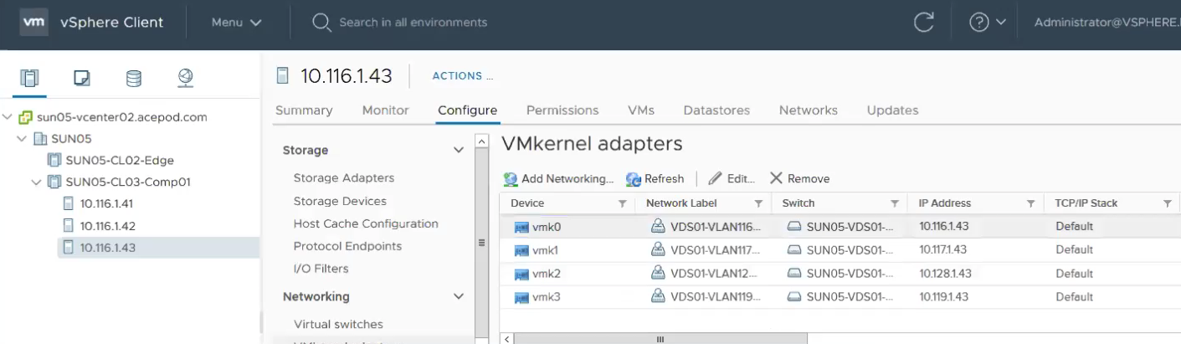Click Edit adapter button
Screen dimensions: 1181x344
point(732,179)
